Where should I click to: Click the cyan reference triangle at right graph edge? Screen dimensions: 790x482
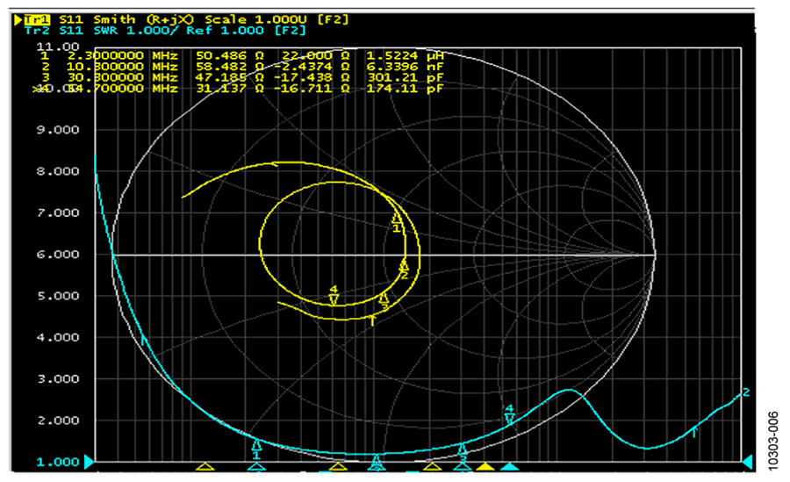click(747, 462)
